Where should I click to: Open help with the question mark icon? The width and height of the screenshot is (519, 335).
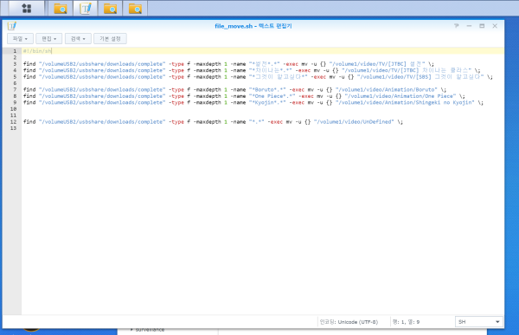coord(457,26)
